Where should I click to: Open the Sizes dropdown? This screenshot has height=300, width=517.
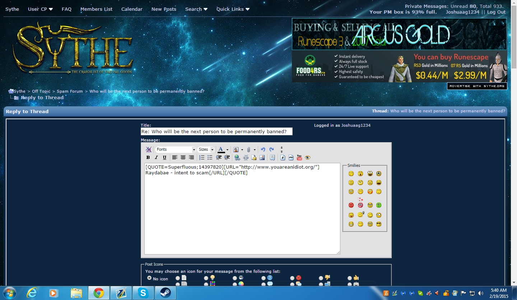pyautogui.click(x=206, y=150)
